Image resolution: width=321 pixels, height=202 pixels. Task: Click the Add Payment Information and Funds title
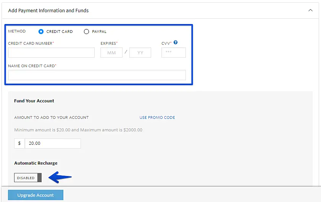[48, 10]
